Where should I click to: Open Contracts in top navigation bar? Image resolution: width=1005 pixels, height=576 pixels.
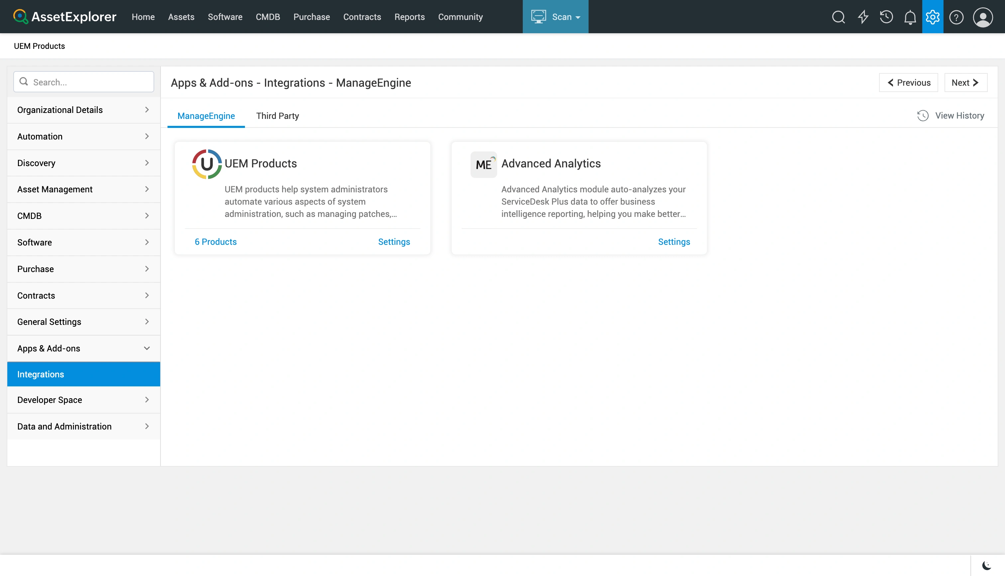tap(362, 17)
